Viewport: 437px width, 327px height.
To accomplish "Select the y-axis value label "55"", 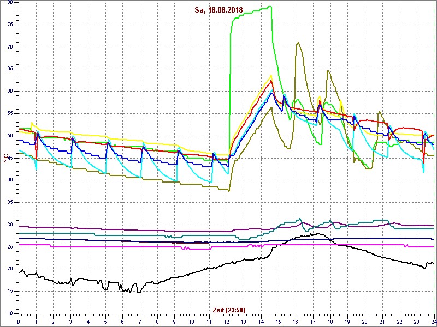I will pyautogui.click(x=10, y=114).
